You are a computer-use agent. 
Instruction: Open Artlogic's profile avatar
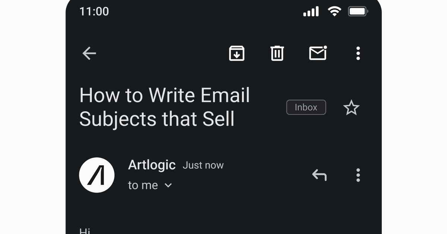pos(97,175)
